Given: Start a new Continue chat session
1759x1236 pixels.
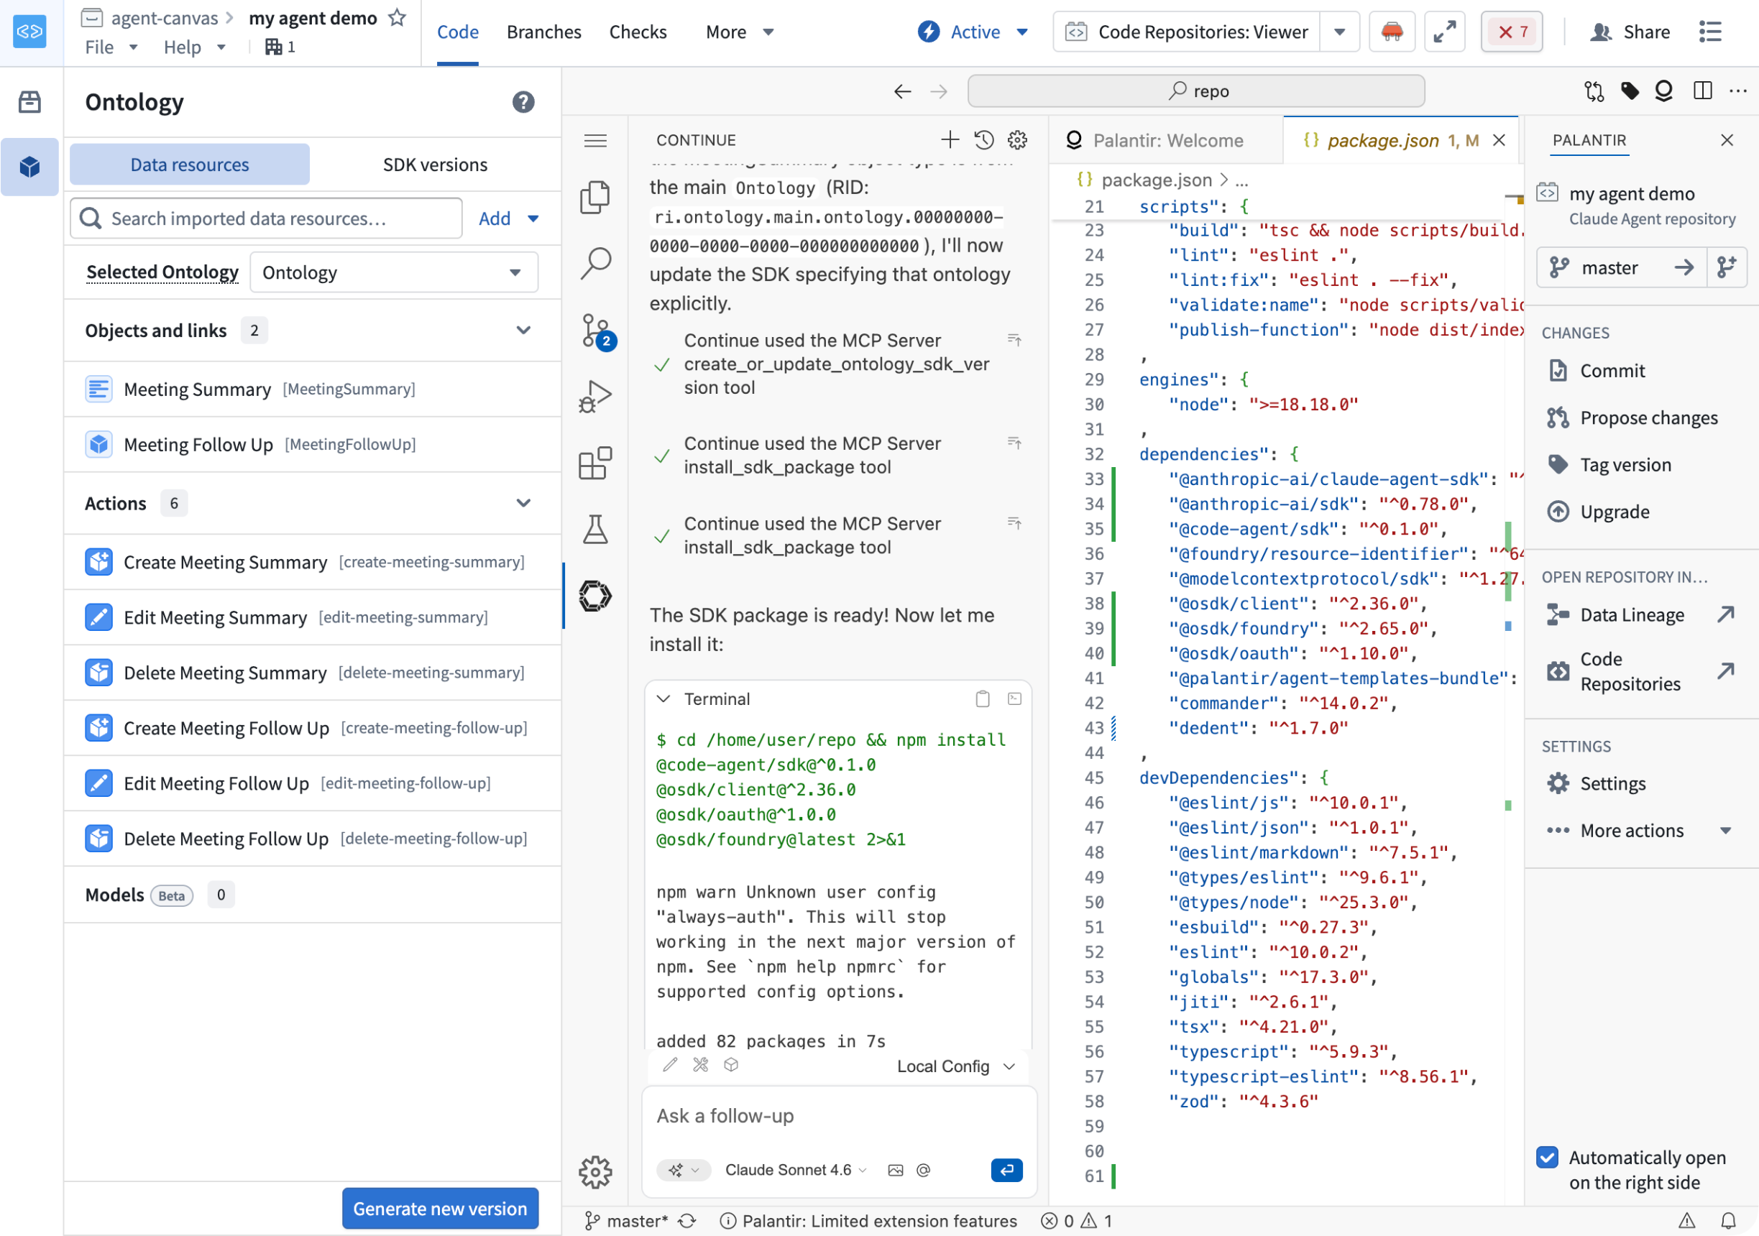Looking at the screenshot, I should (949, 139).
